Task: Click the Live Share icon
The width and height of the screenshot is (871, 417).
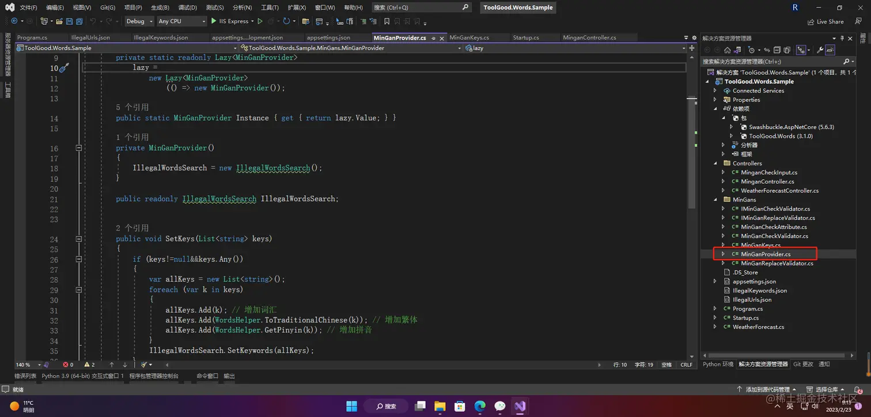Action: [x=811, y=21]
